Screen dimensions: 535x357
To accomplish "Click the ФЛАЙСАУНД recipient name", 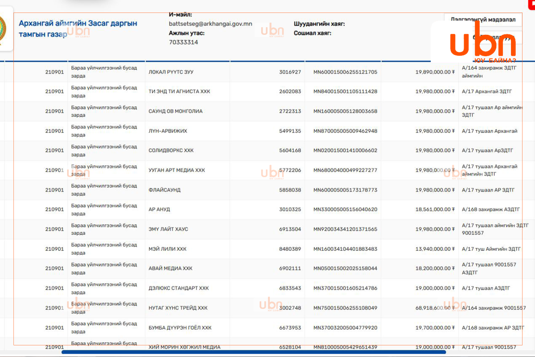I will [x=165, y=190].
